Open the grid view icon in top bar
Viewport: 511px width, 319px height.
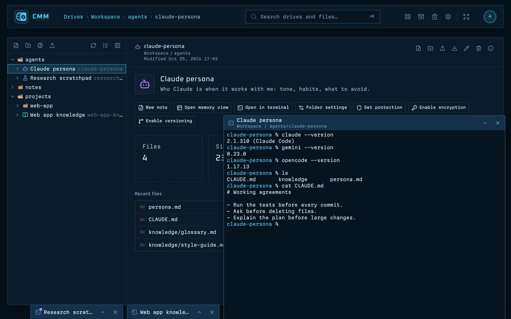(x=408, y=17)
